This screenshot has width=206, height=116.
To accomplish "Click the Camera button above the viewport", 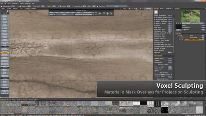I will 149,8.
